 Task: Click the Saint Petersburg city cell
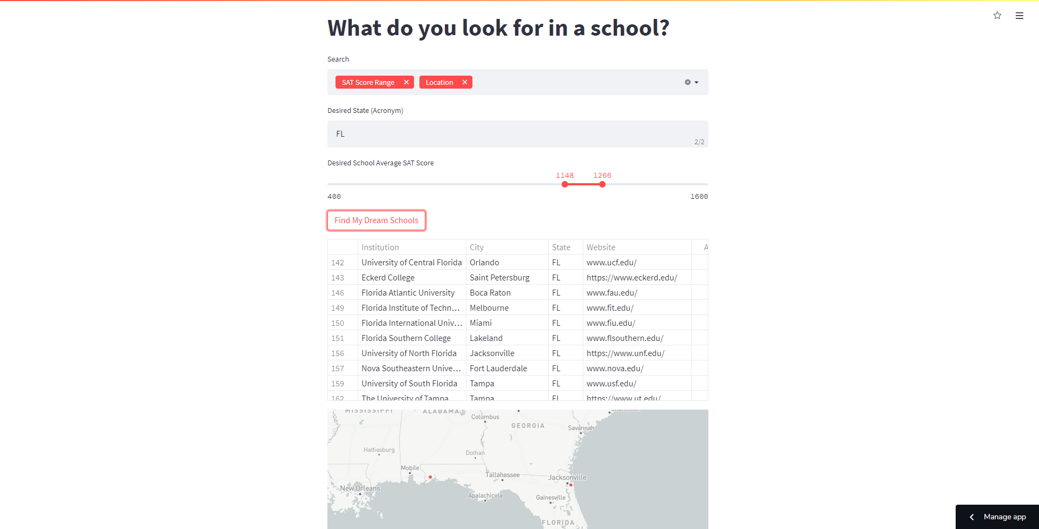click(x=507, y=277)
